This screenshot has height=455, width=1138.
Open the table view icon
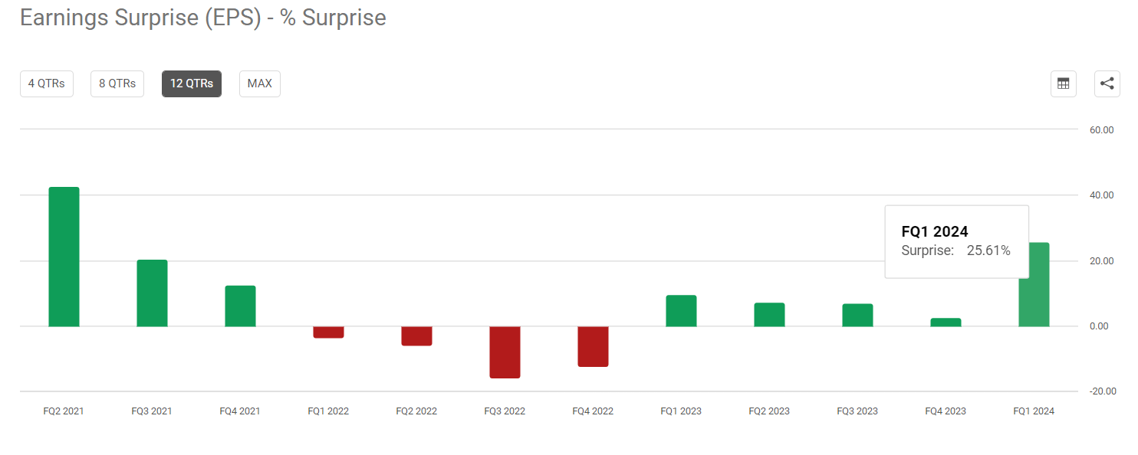1063,83
